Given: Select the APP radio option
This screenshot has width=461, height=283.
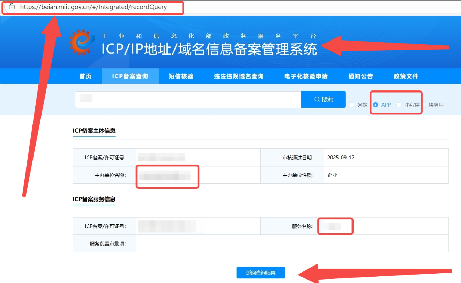Looking at the screenshot, I should pos(376,105).
